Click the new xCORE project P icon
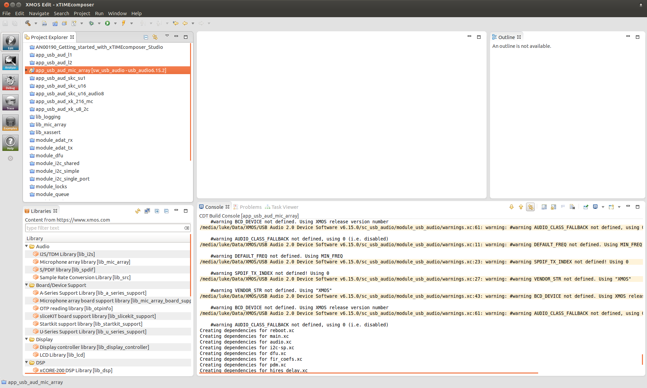Screen dimensions: 647x388 point(55,23)
